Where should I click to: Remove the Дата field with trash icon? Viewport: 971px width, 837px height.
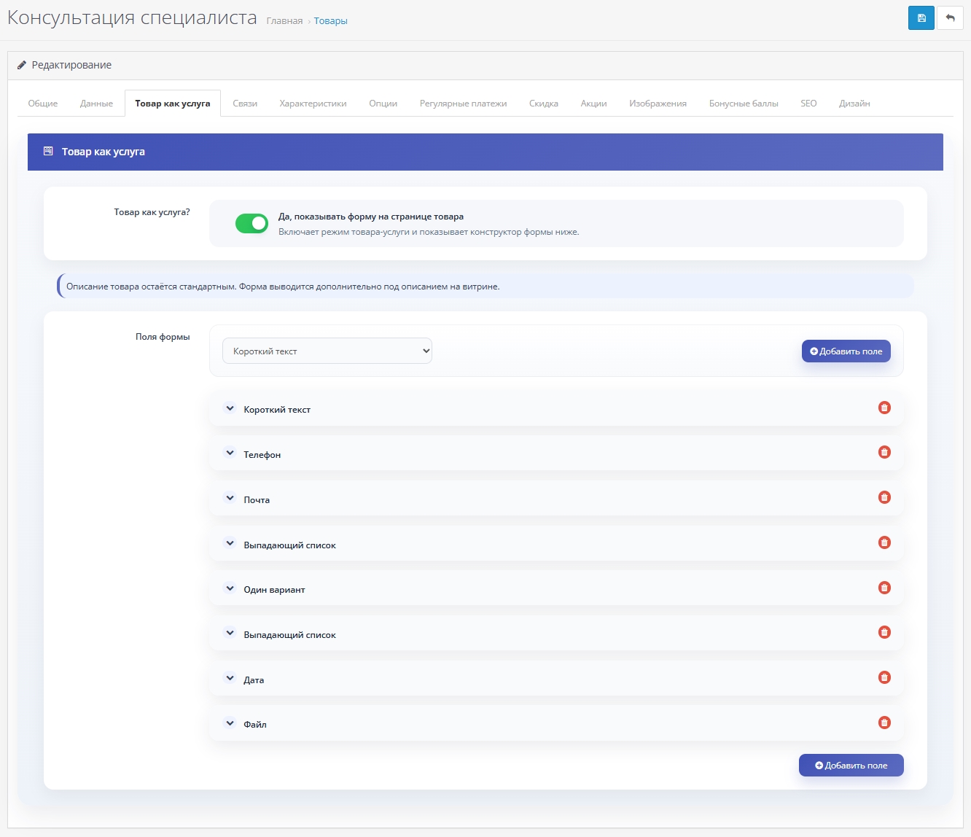884,677
